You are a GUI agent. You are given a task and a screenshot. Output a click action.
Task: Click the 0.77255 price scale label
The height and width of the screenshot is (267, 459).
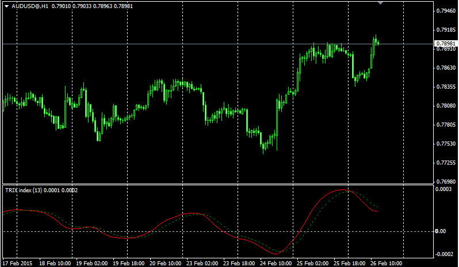coord(446,163)
